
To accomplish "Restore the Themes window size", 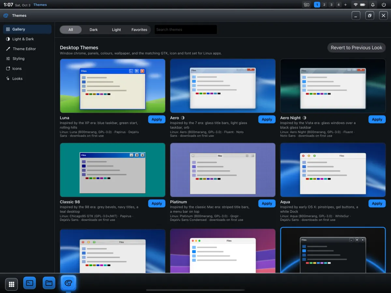I will pos(369,16).
